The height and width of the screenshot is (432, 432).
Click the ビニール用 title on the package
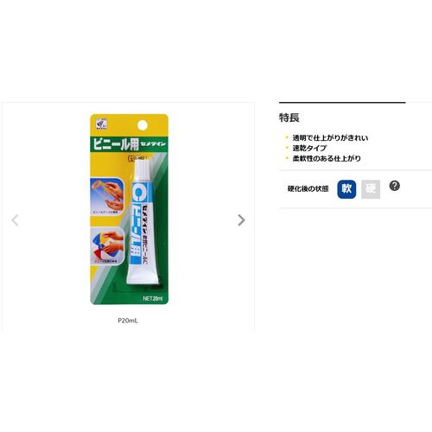click(116, 143)
